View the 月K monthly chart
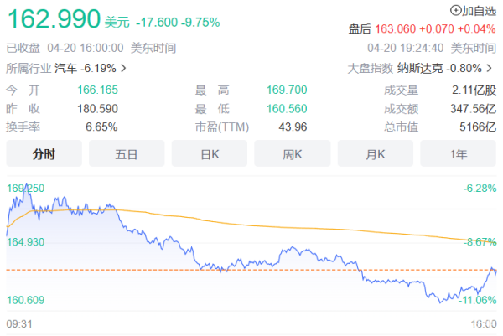Screen dimensions: 503x336 pyautogui.click(x=376, y=154)
